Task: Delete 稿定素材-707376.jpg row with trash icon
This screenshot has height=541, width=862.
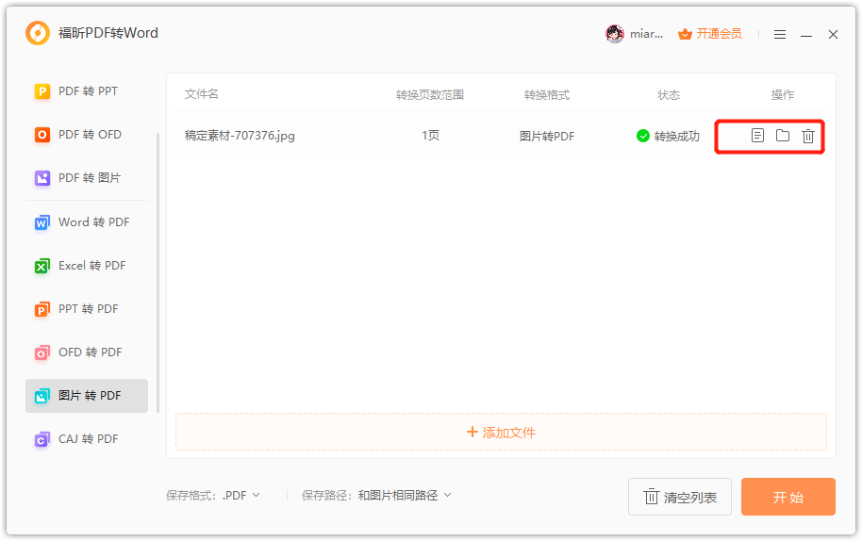Action: [807, 136]
